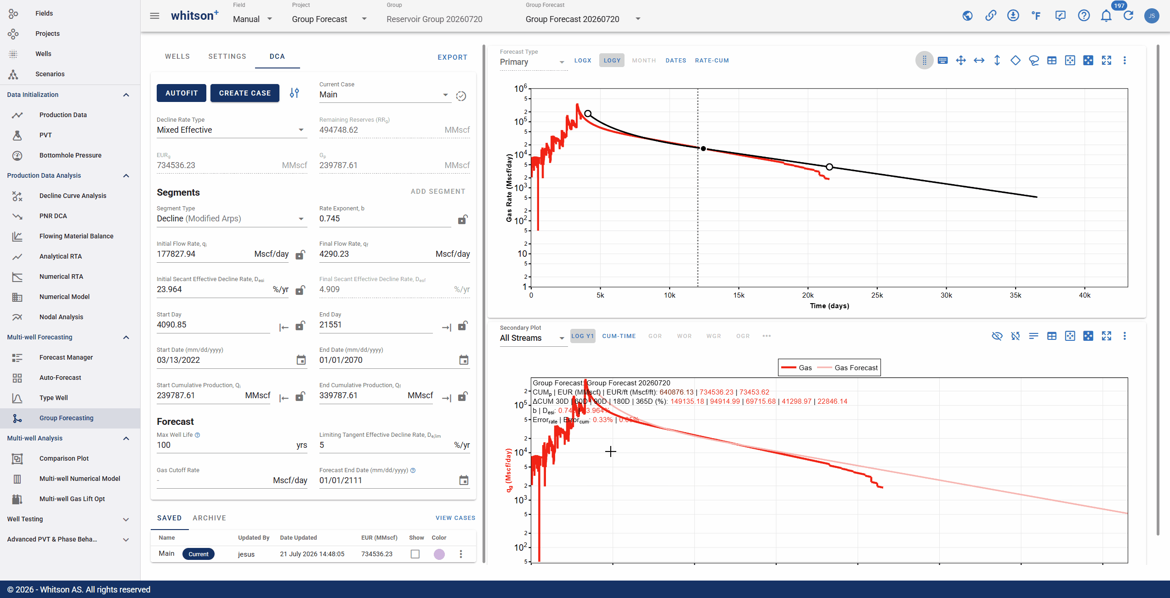The height and width of the screenshot is (598, 1170).
Task: Click the Gas Cutoff Rate input field
Action: click(x=232, y=480)
